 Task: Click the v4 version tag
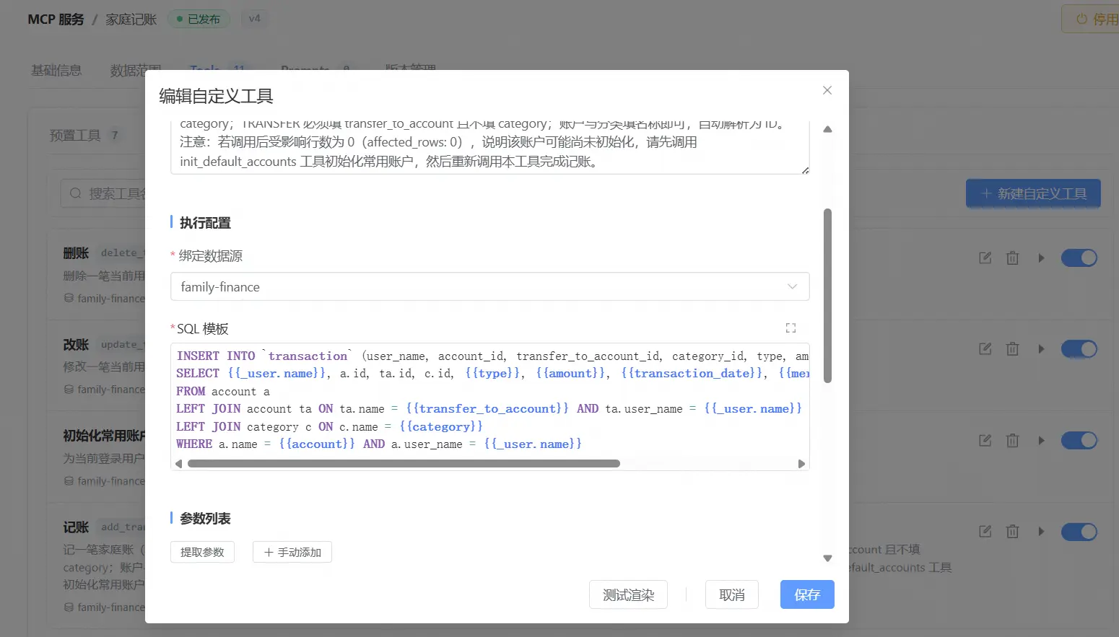[x=254, y=18]
